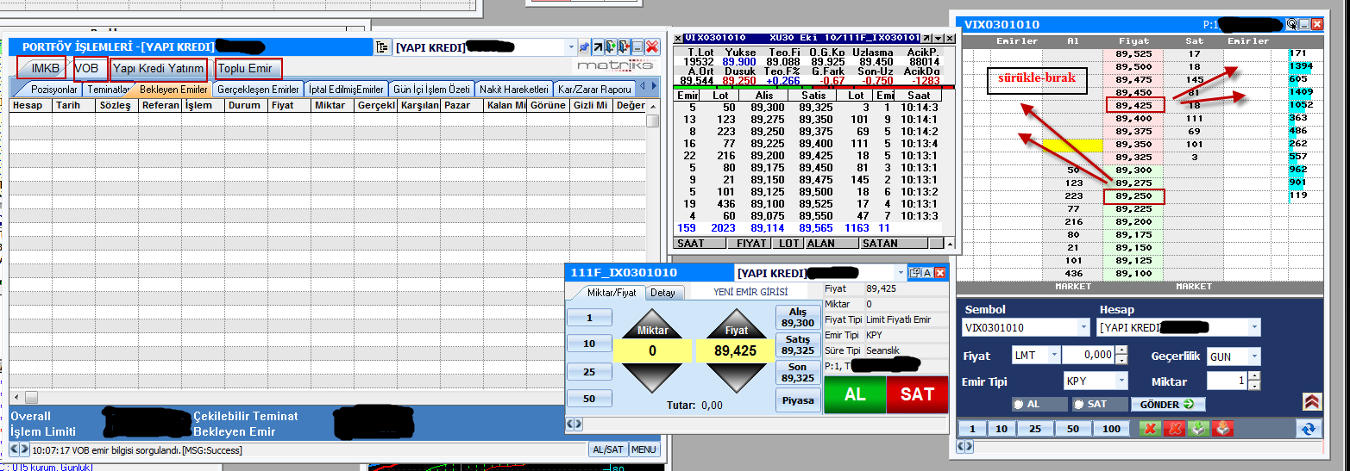Viewport: 1350px width, 471px height.
Task: Open the Kar/Zarar Raporu tab
Action: 594,90
